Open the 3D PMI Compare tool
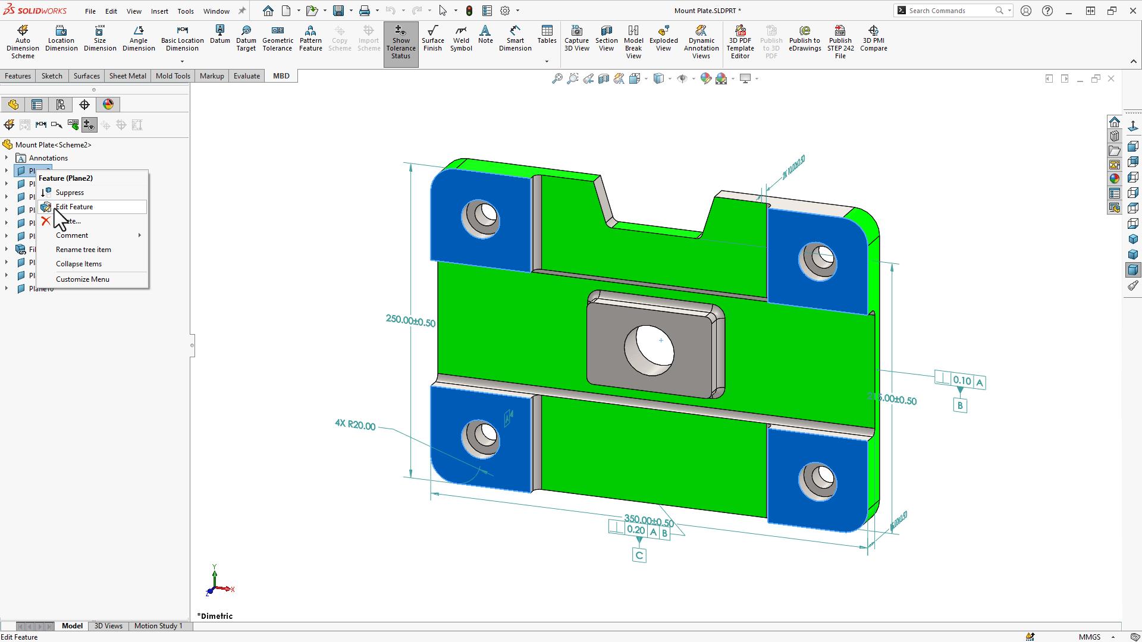 (x=873, y=37)
